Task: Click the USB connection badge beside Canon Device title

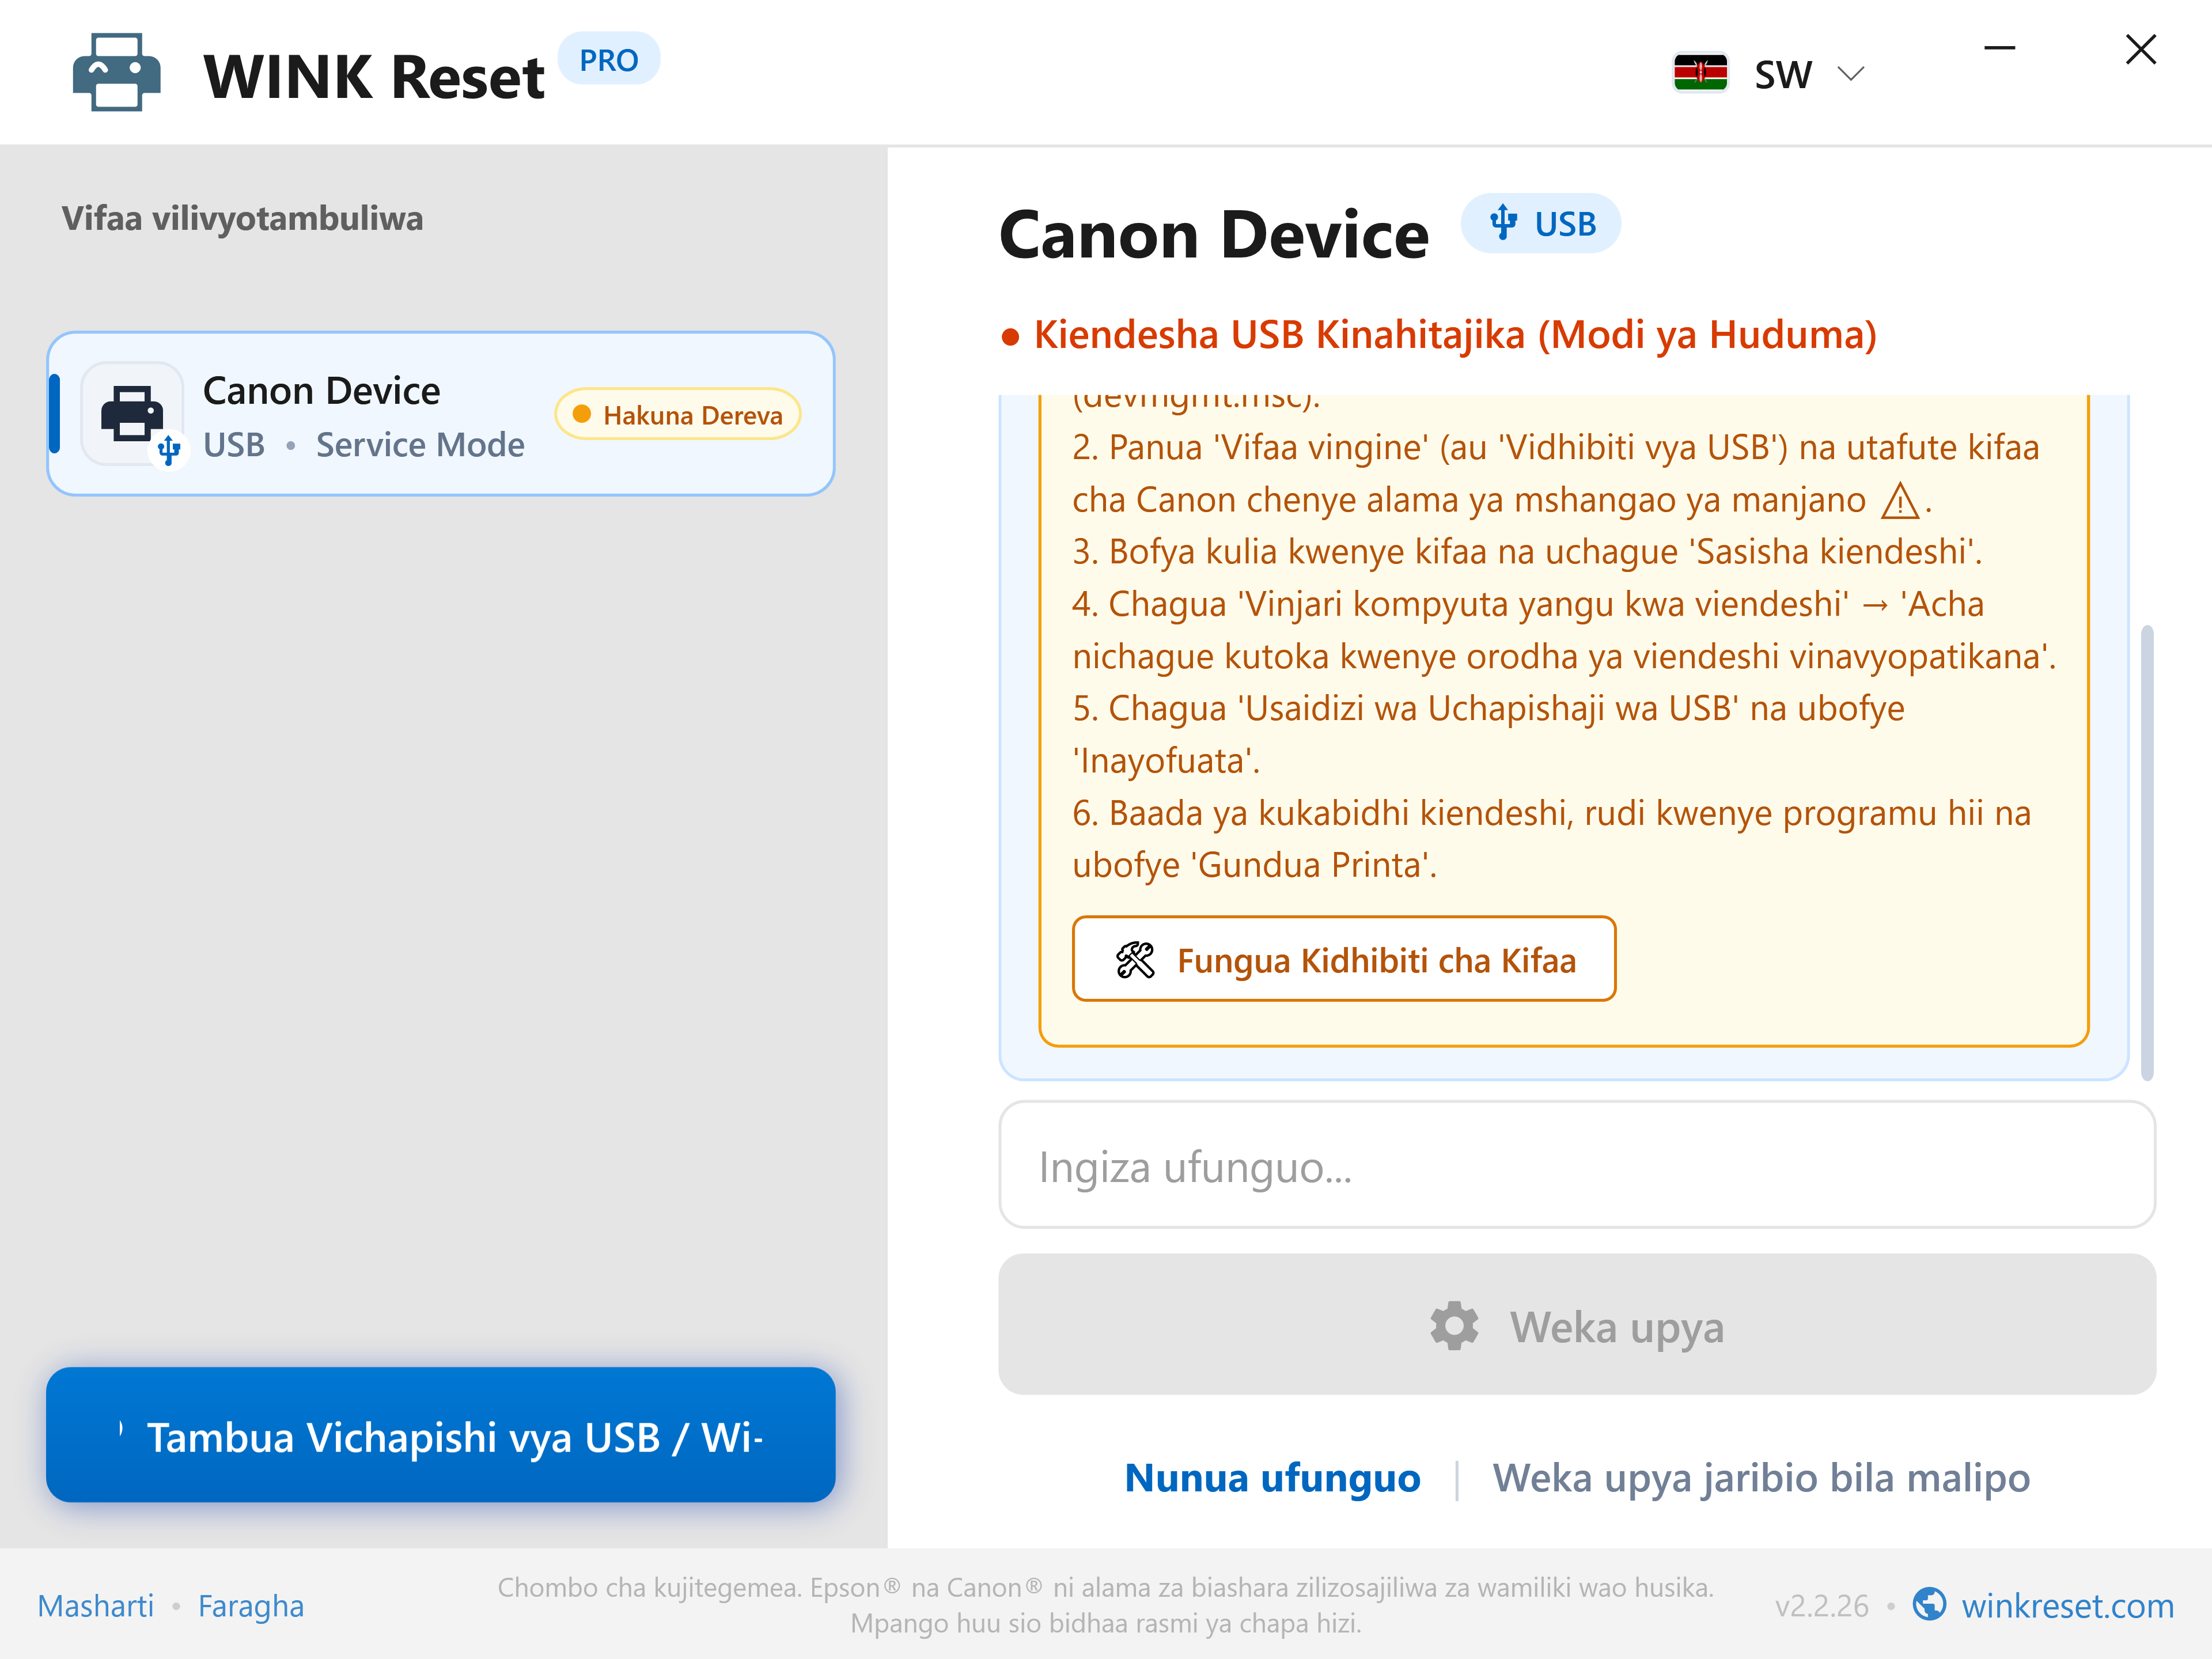Action: coord(1541,223)
